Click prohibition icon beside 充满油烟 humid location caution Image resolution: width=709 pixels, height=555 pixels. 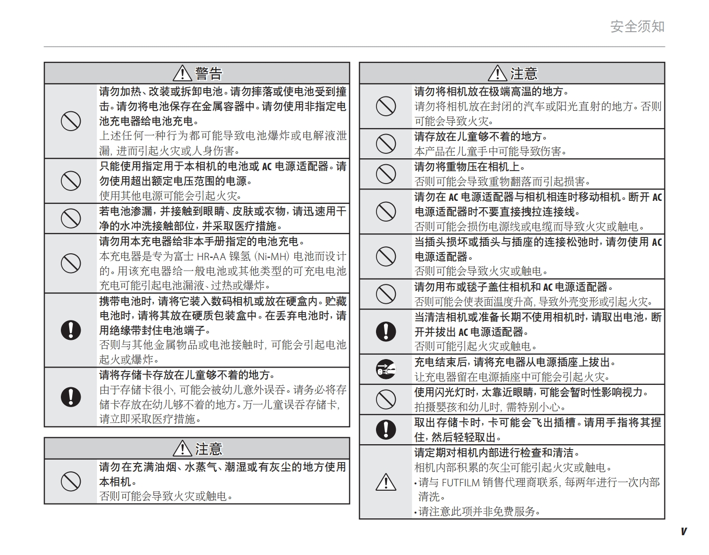click(x=71, y=481)
